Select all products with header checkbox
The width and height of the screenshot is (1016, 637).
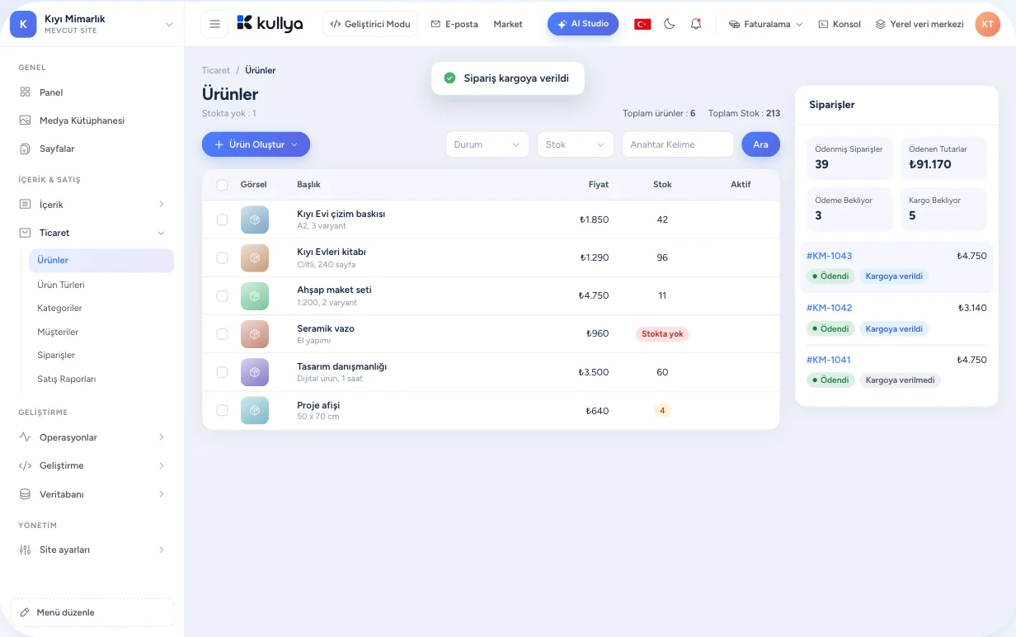[222, 185]
